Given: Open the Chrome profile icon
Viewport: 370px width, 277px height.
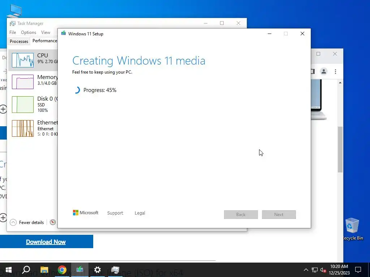Looking at the screenshot, I should coord(324,71).
